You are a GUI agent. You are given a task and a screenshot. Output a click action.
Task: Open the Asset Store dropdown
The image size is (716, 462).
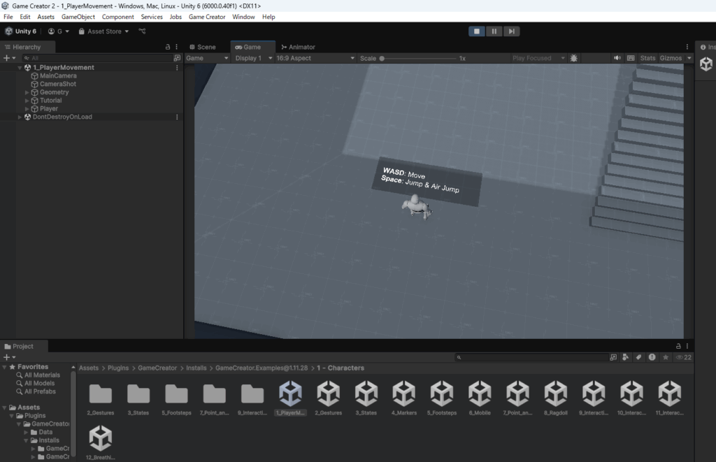pyautogui.click(x=103, y=31)
